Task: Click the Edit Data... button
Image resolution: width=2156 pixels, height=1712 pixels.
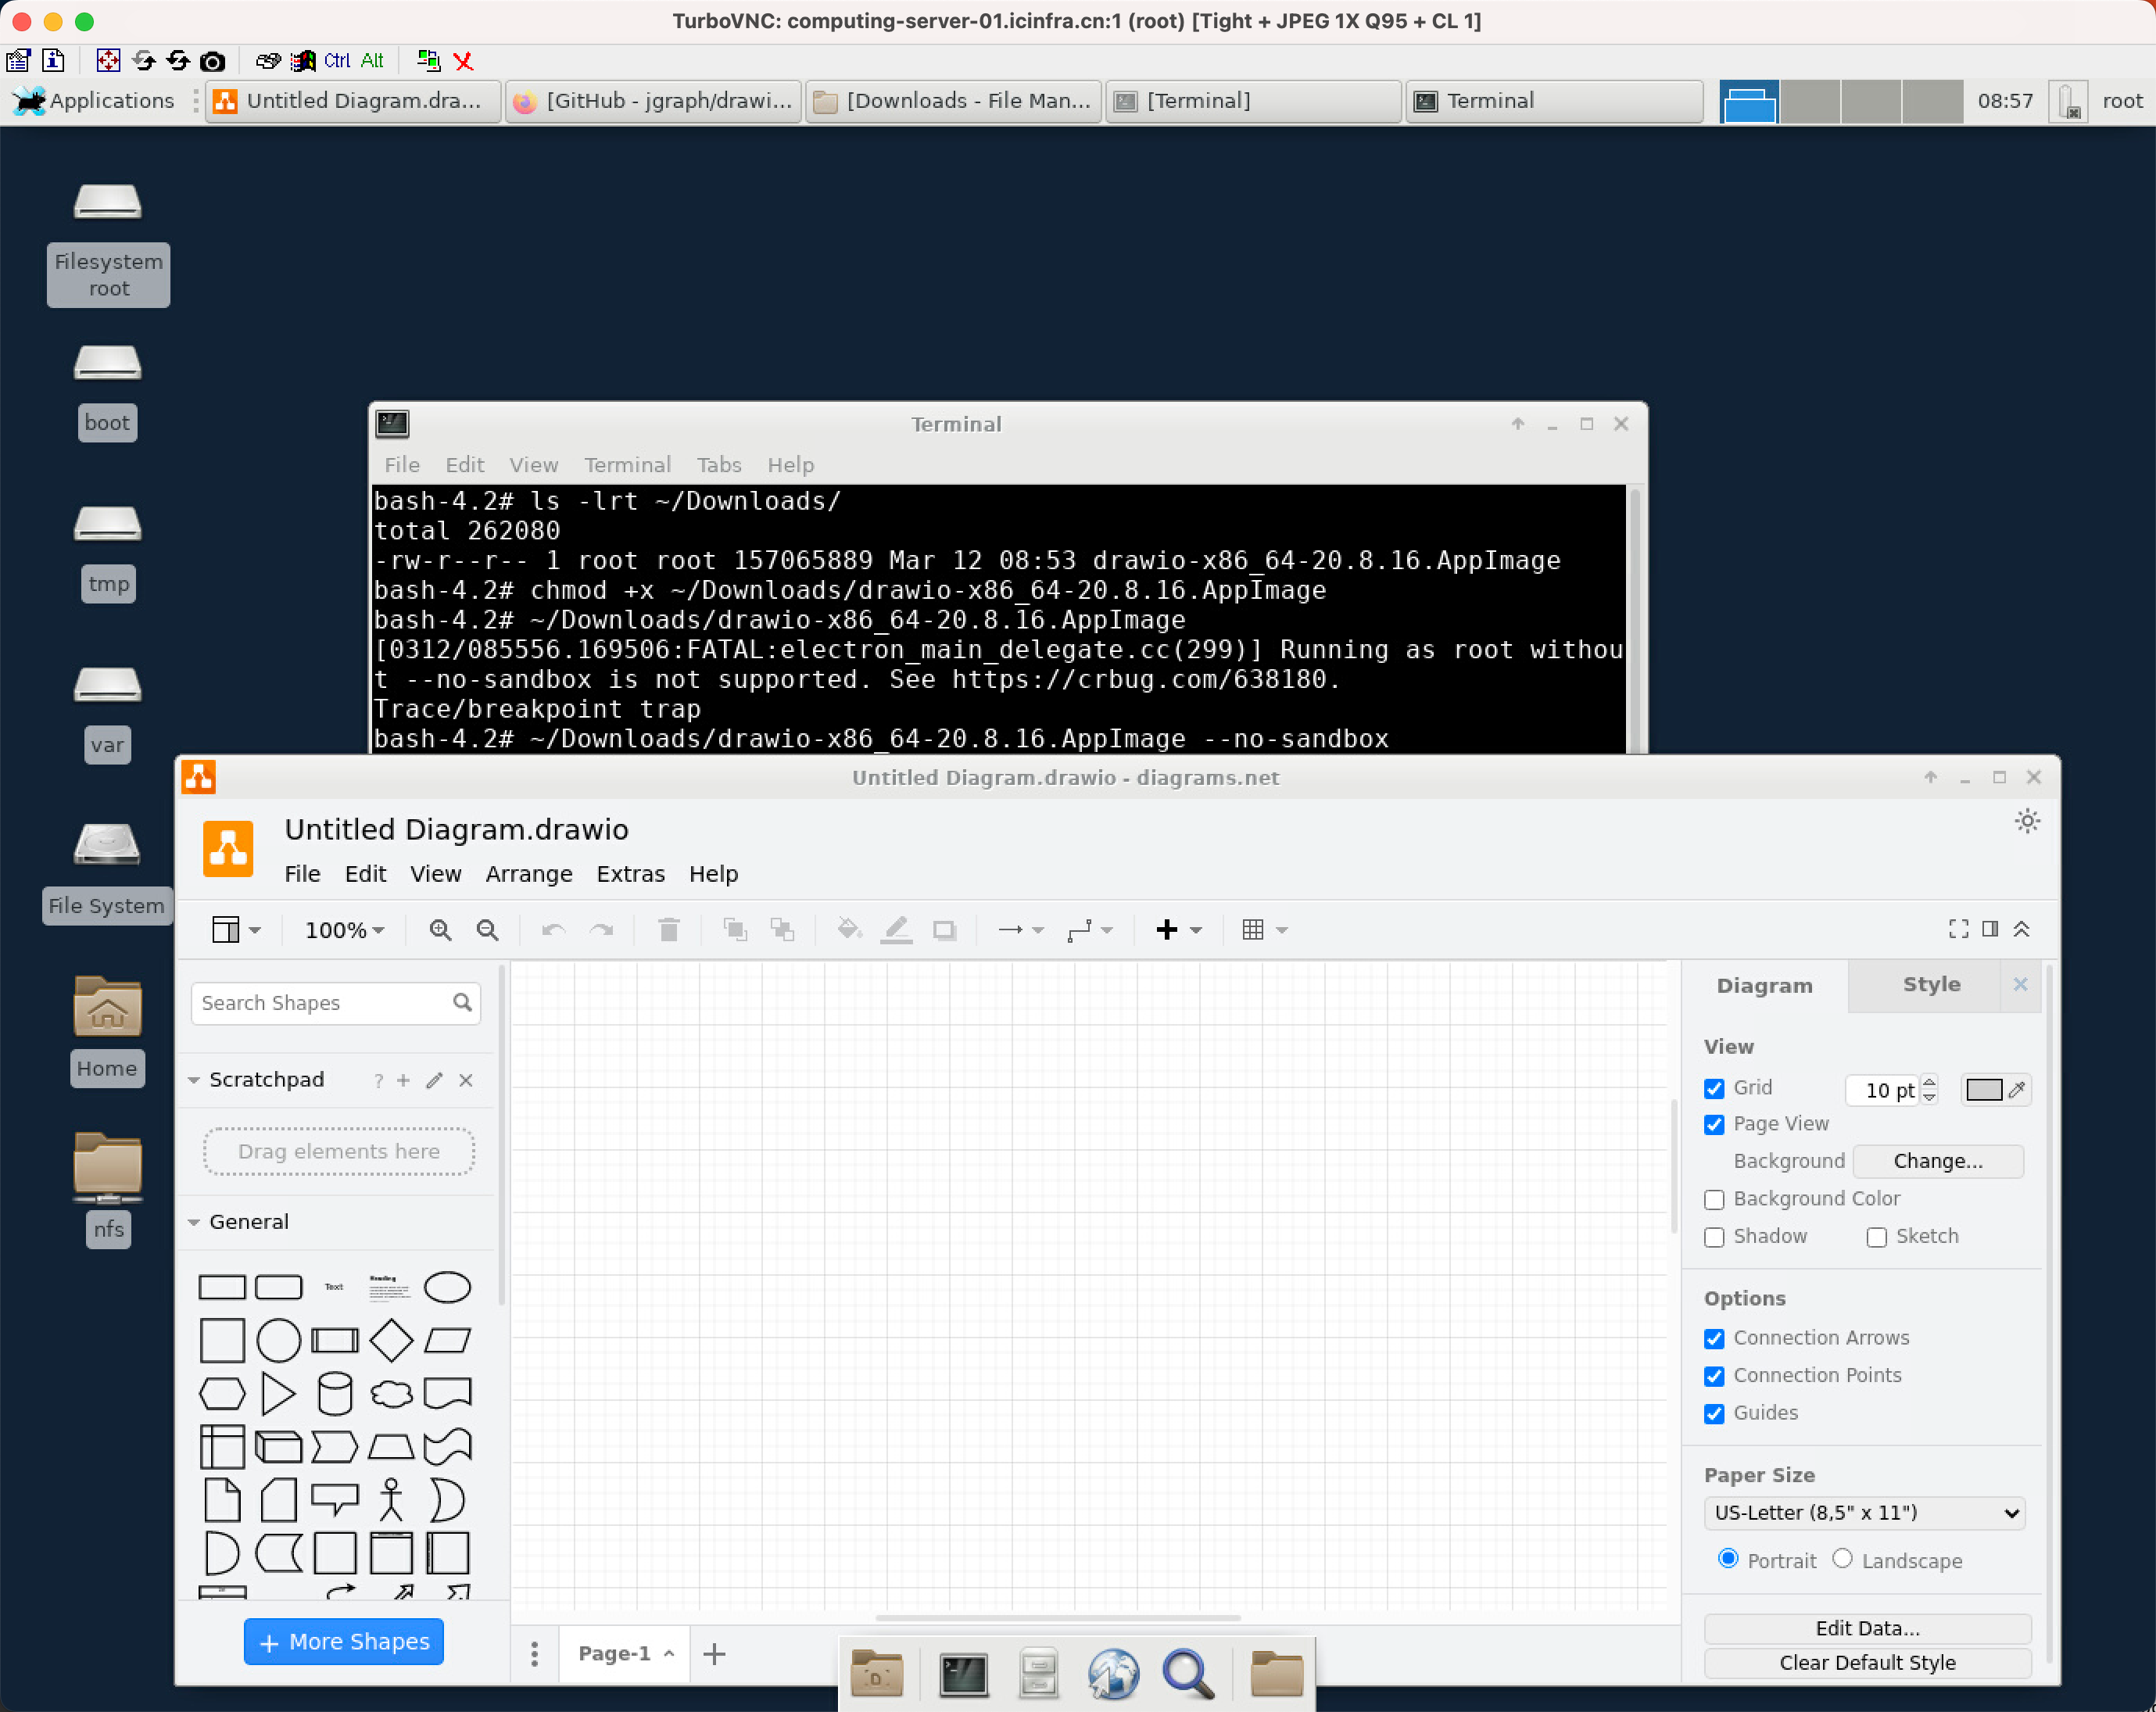Action: [x=1867, y=1629]
